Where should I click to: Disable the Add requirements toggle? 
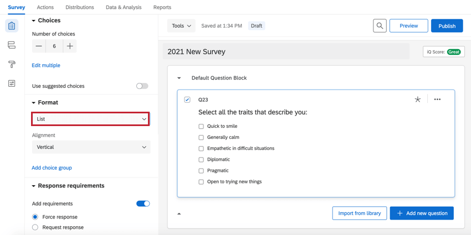pyautogui.click(x=143, y=203)
